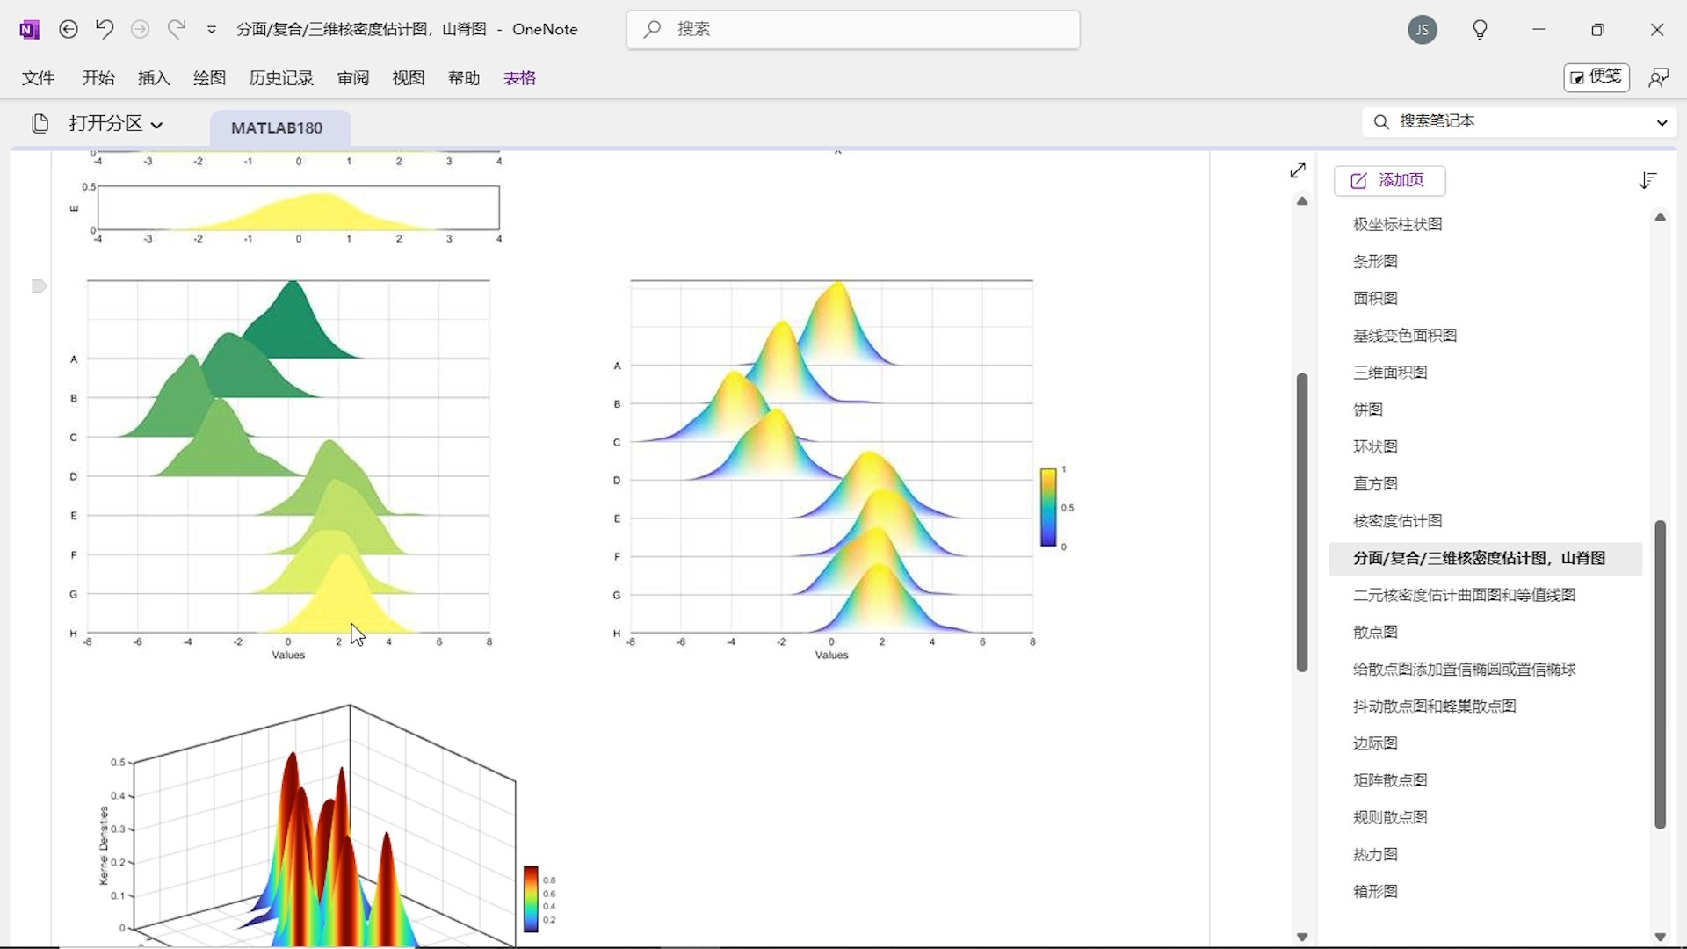This screenshot has height=949, width=1687.
Task: Click the sort pages icon
Action: (1647, 180)
